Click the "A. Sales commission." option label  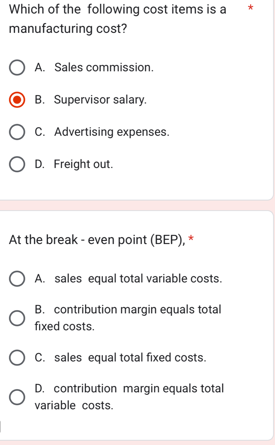pyautogui.click(x=94, y=68)
